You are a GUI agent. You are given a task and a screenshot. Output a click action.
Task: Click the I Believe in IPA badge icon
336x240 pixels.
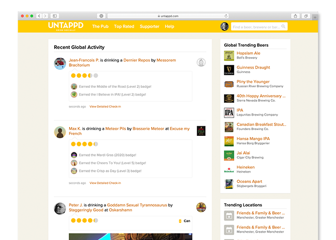[74, 94]
